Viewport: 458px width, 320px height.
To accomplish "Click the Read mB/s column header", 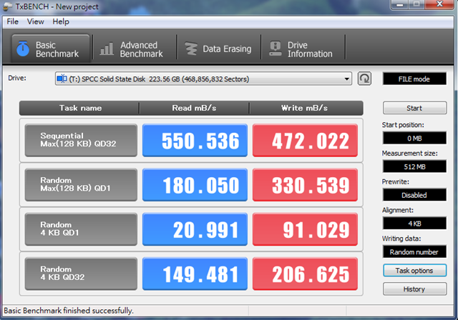I will (194, 108).
